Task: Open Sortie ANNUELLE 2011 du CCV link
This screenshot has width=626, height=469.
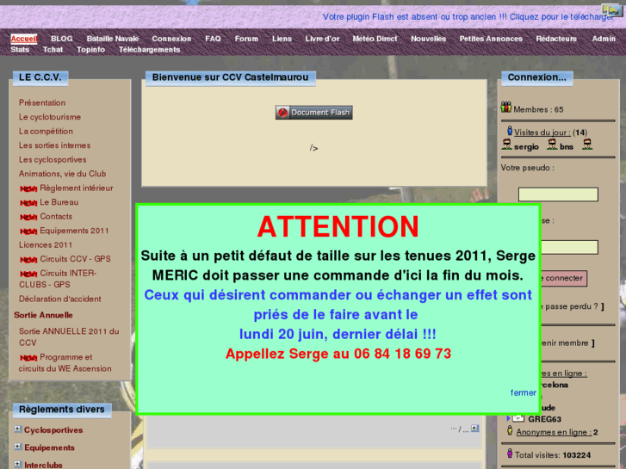Action: click(x=69, y=336)
